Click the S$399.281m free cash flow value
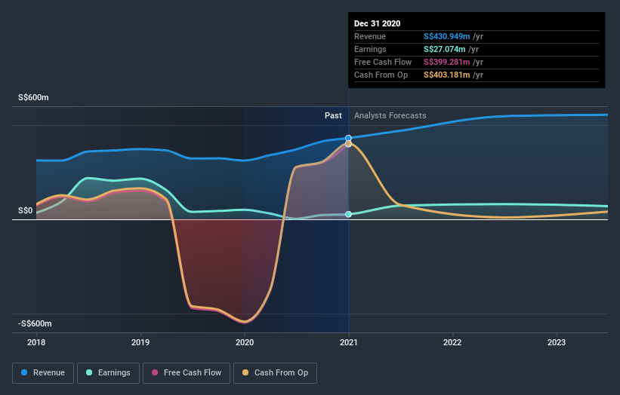Viewport: 620px width, 395px height. 447,63
